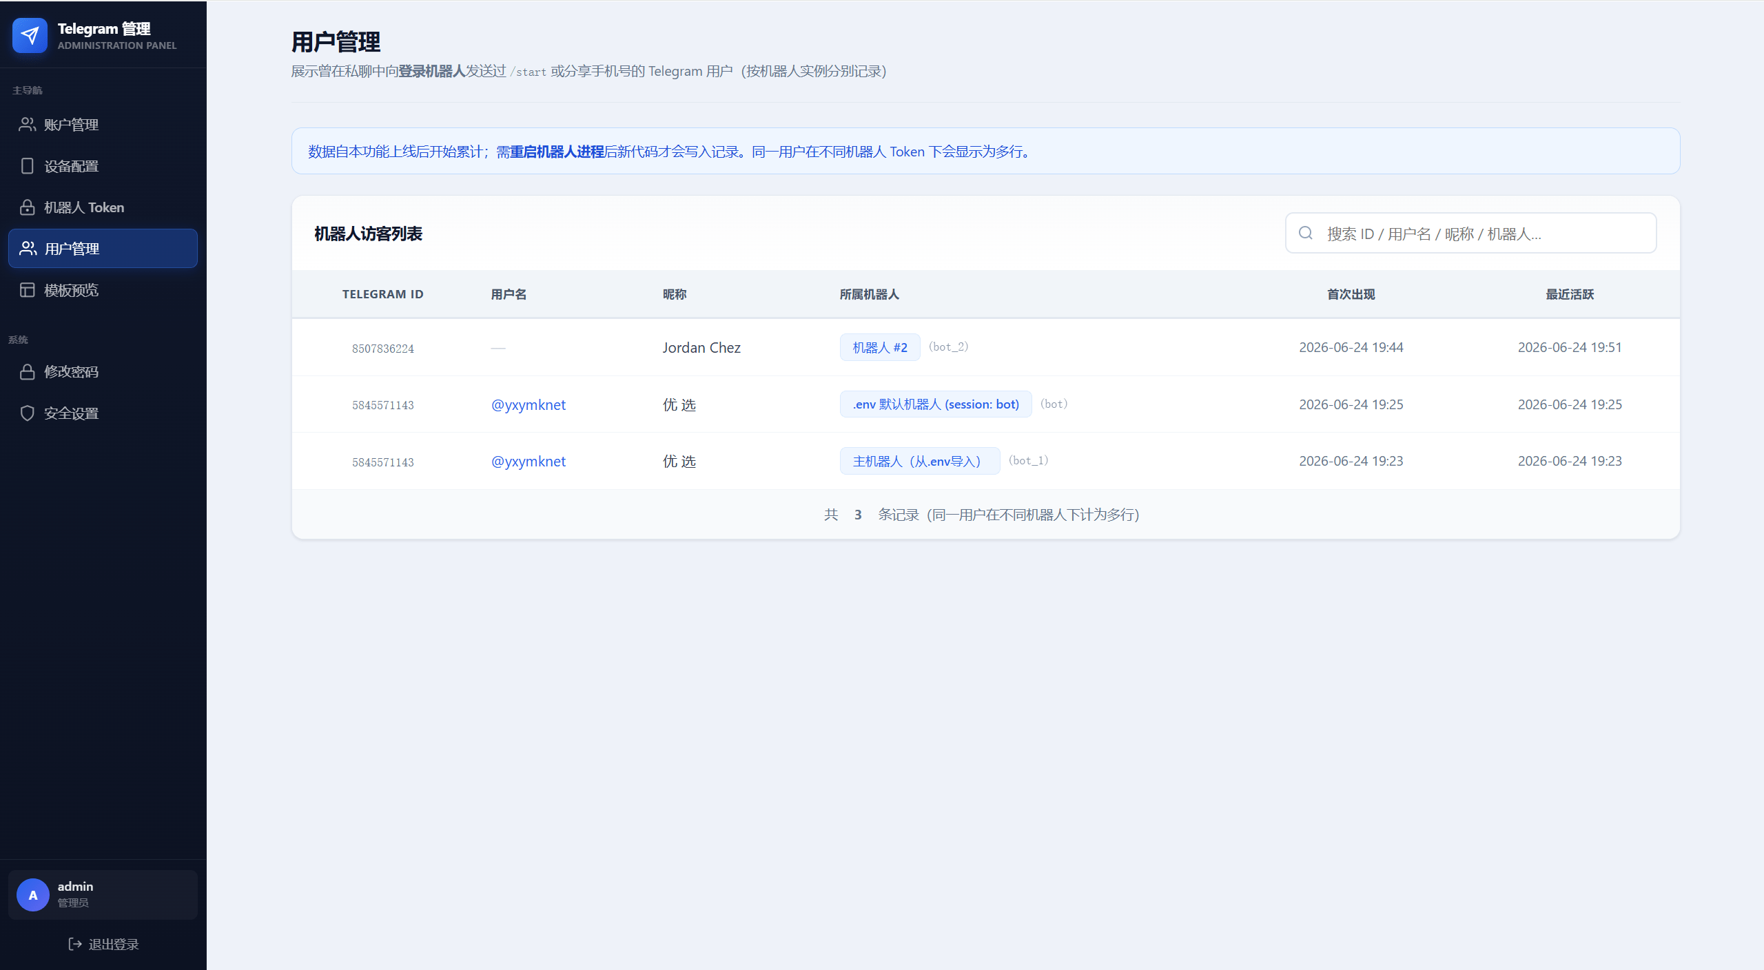1764x970 pixels.
Task: Open @yxymknet link in .env 默认机器人 row
Action: (528, 405)
